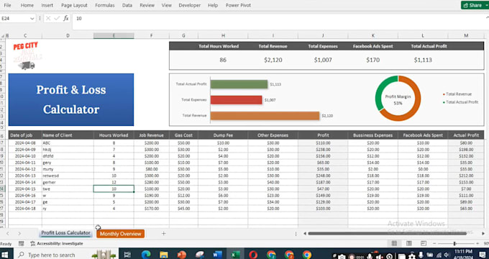Click the Profit Margin donut chart

398,99
